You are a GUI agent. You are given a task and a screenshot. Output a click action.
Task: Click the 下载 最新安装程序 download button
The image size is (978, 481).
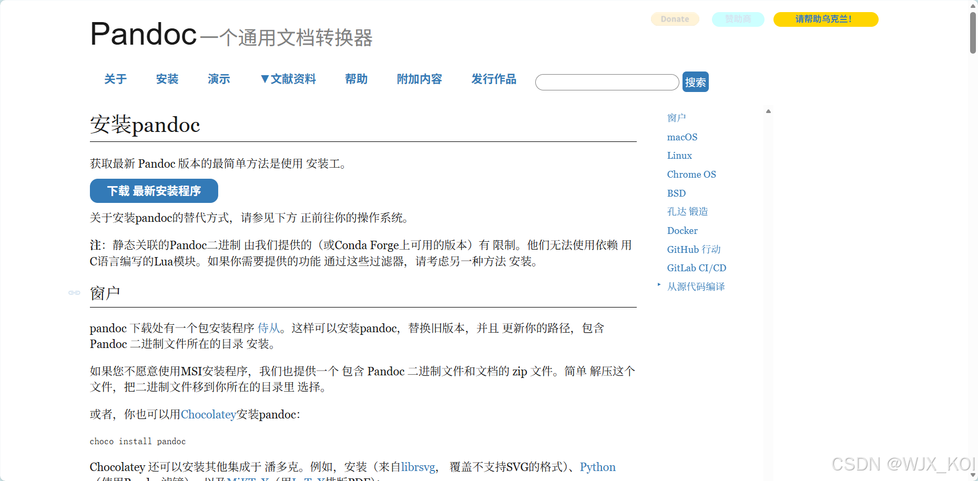pos(154,191)
